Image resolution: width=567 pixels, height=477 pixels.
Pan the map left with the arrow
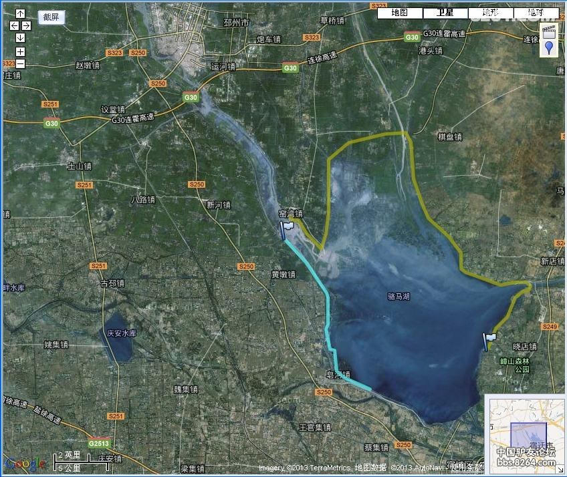(x=14, y=25)
